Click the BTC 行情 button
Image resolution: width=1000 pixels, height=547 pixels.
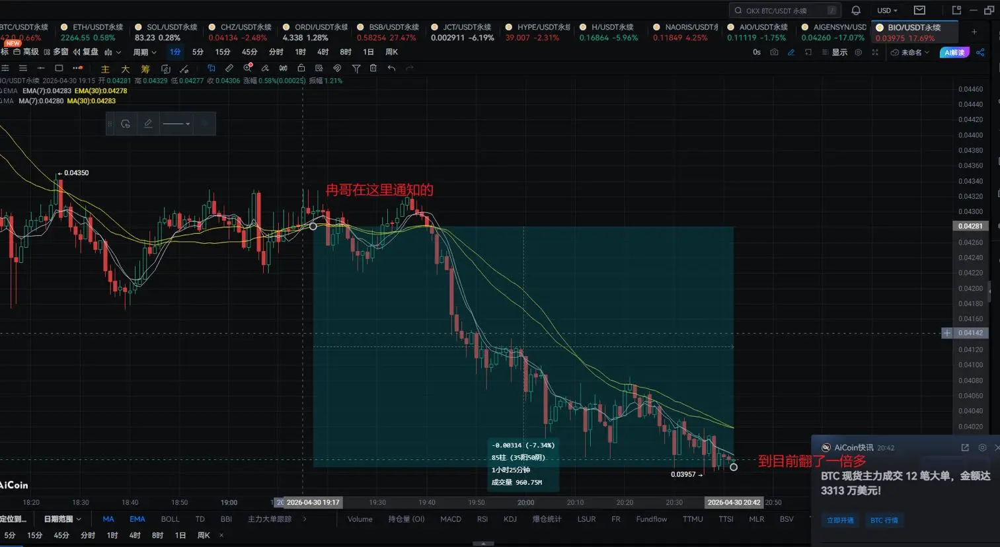click(x=884, y=521)
